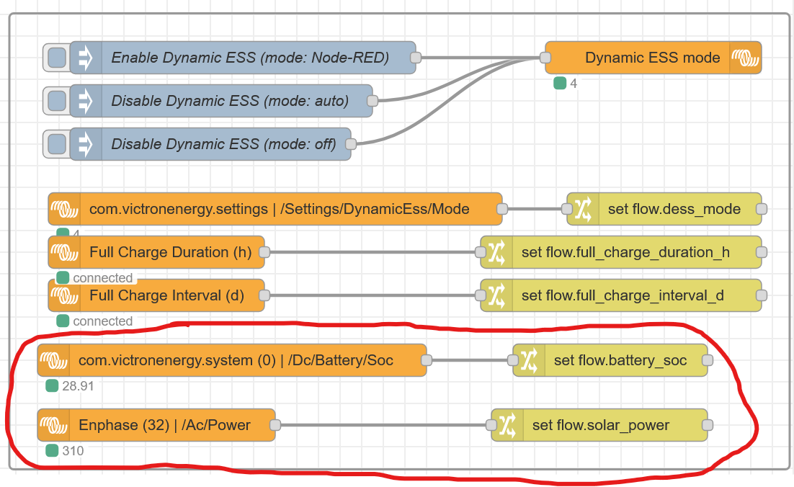
Task: Select the /Dc/Battery/Soc system node
Action: 232,360
